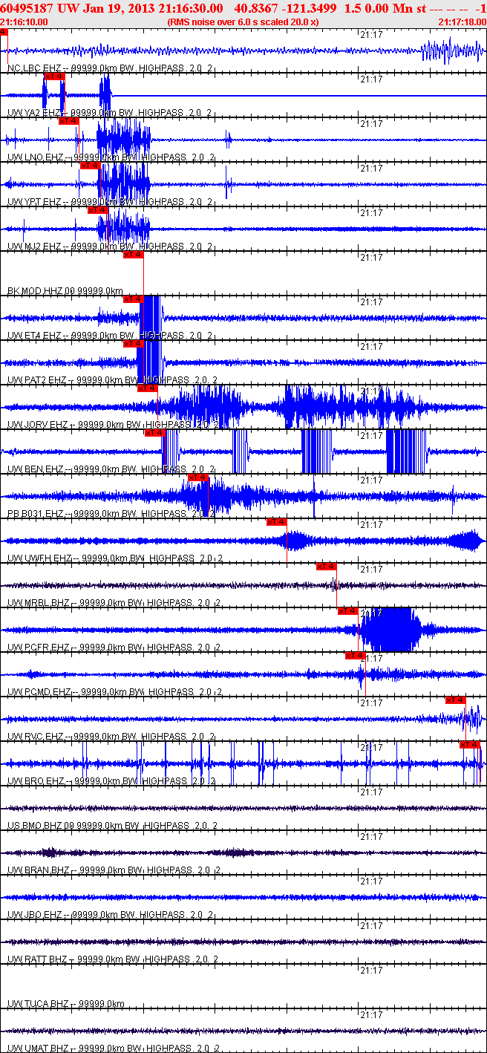Click the UW PAT2 EHZ station label

pyautogui.click(x=113, y=380)
